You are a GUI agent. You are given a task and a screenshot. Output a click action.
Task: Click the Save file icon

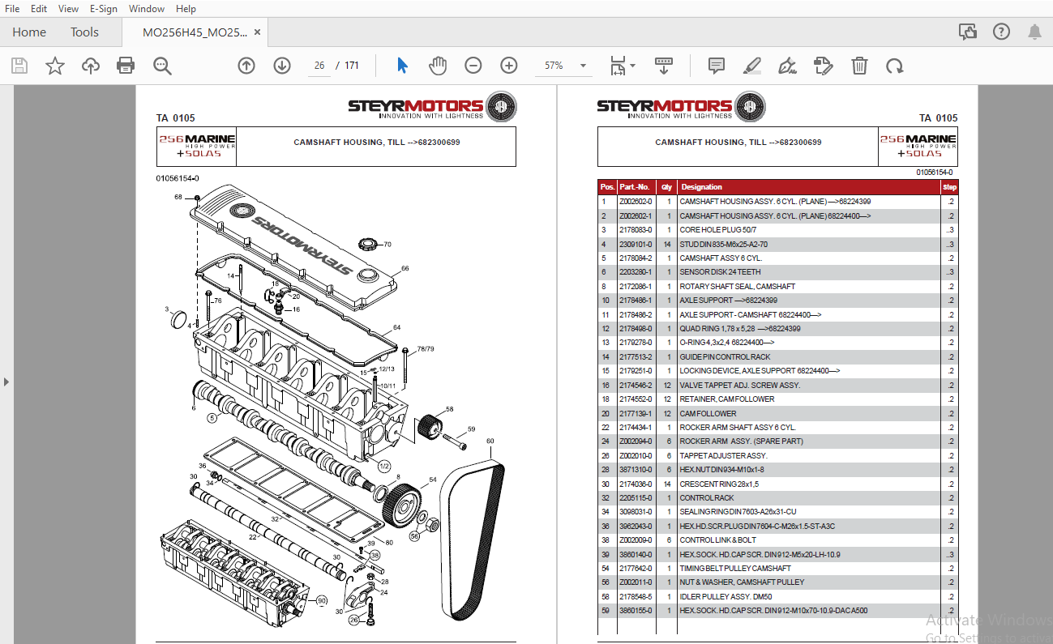coord(19,66)
